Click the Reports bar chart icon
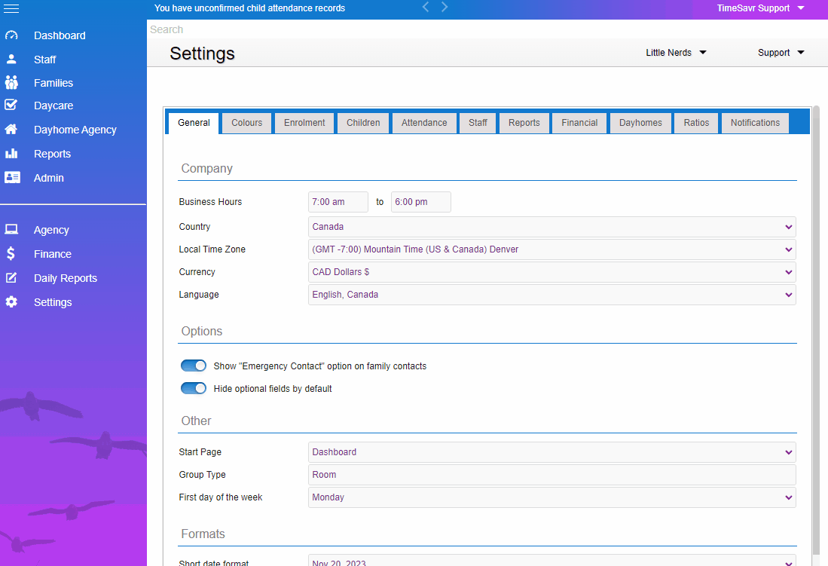Viewport: 828px width, 566px height. (11, 154)
